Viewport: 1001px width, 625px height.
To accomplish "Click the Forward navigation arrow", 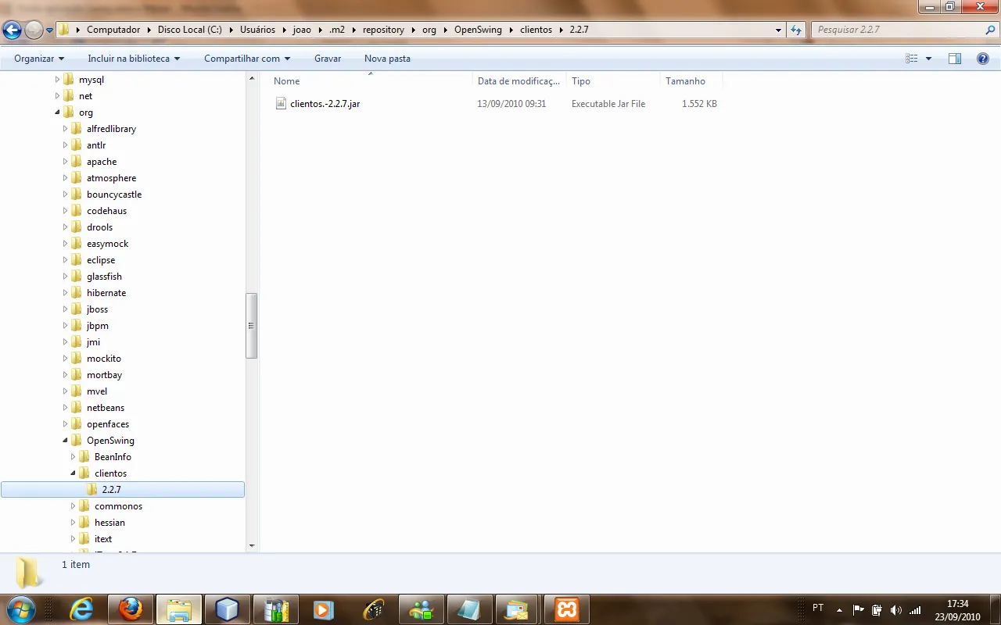I will click(34, 30).
